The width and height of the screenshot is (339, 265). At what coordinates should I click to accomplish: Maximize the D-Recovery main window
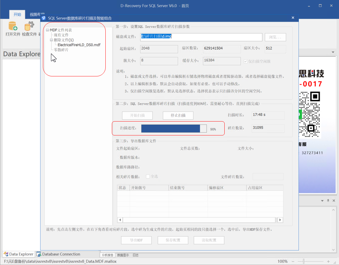click(320, 6)
